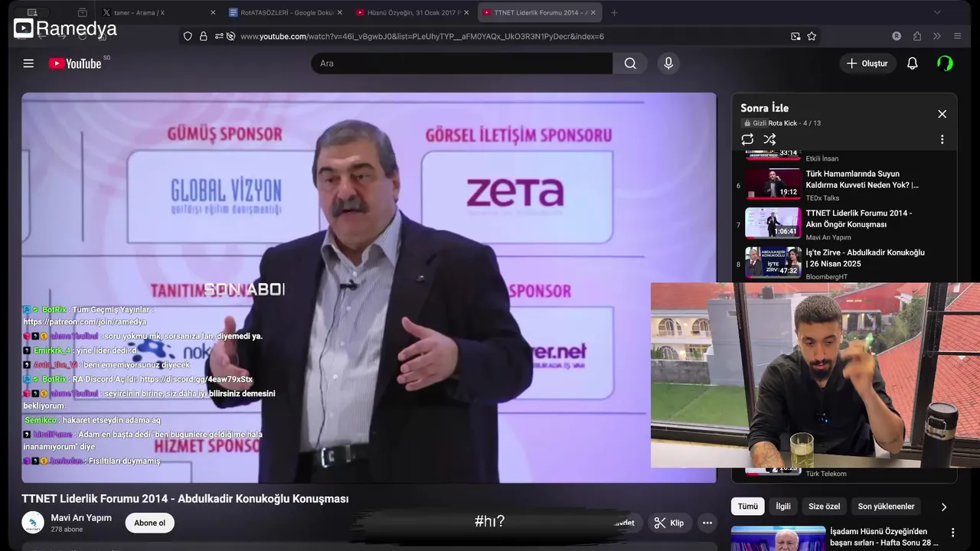Select the Tümü filter chip
The height and width of the screenshot is (551, 980).
[x=748, y=506]
